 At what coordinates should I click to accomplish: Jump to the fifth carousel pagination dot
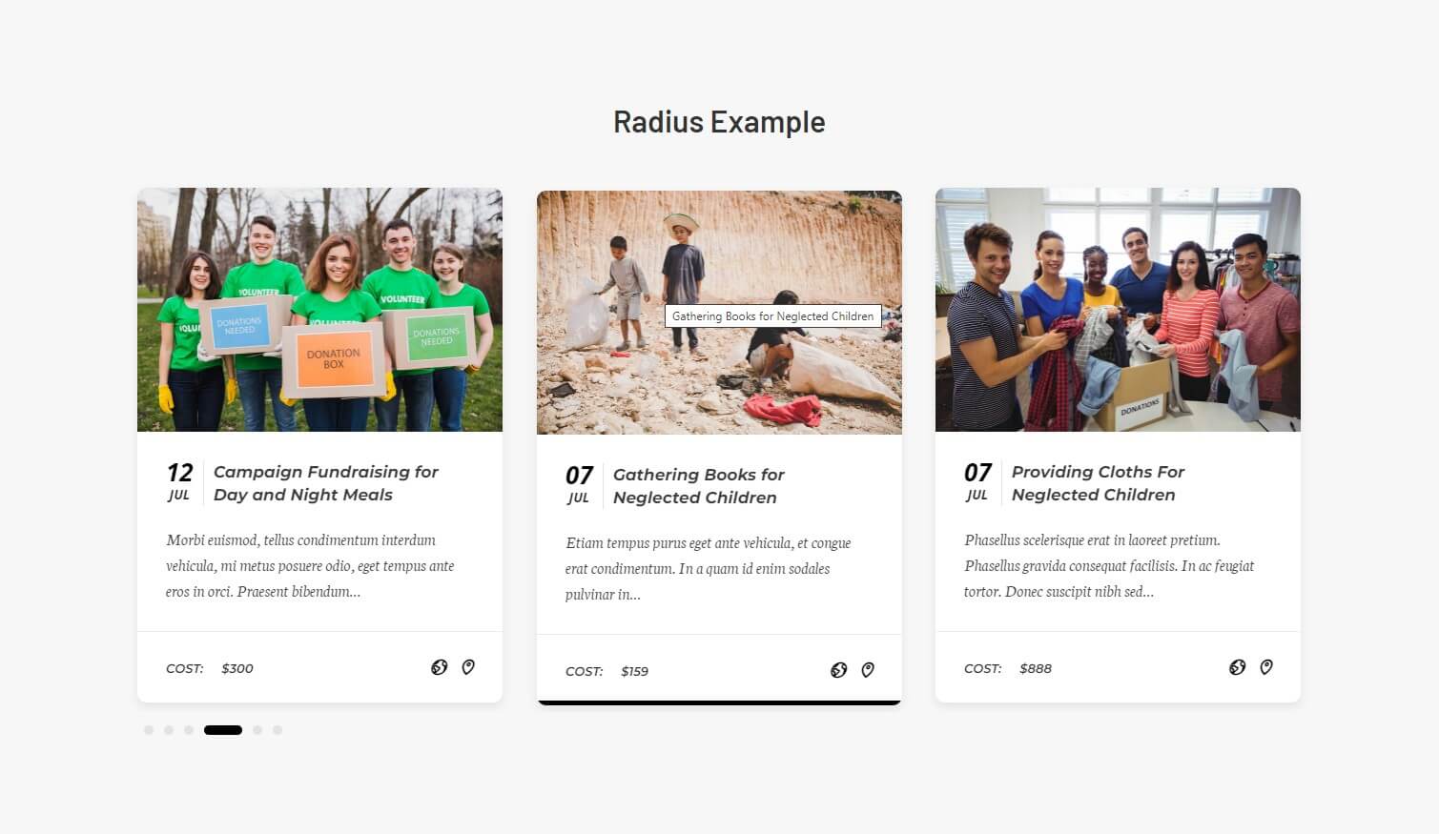tap(257, 730)
